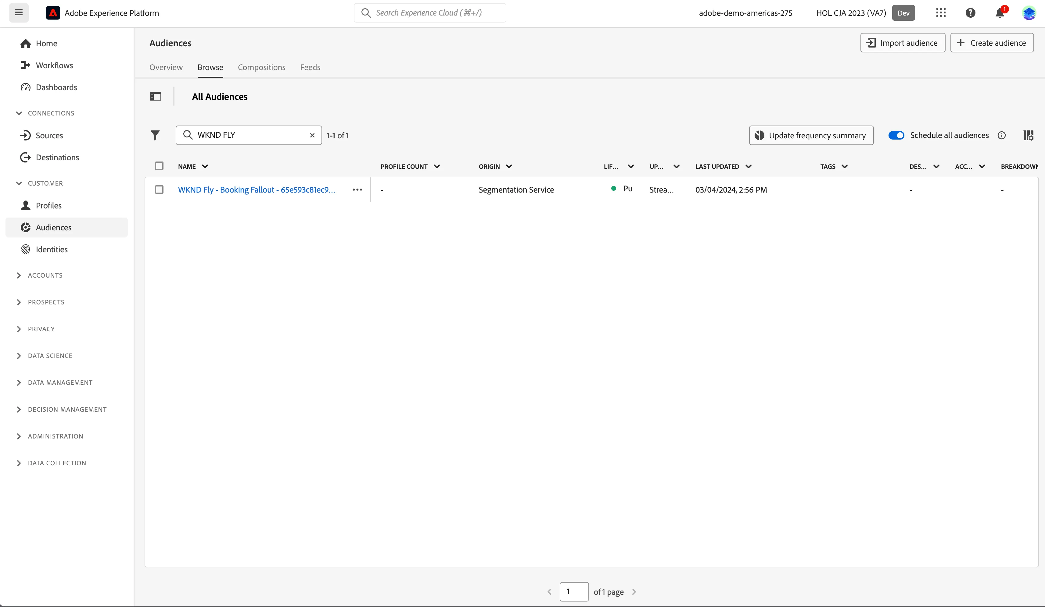Open the column settings icon
Screen dimensions: 1045x607
(x=1029, y=135)
